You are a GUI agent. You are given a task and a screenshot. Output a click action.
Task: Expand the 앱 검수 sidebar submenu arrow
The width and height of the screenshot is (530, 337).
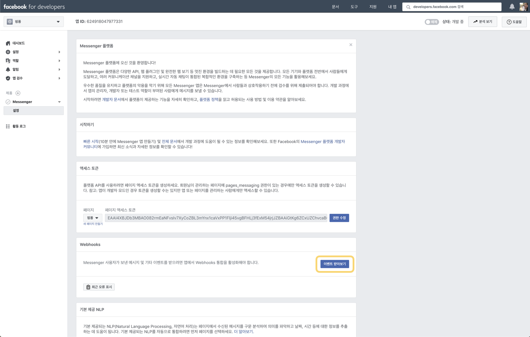[59, 78]
